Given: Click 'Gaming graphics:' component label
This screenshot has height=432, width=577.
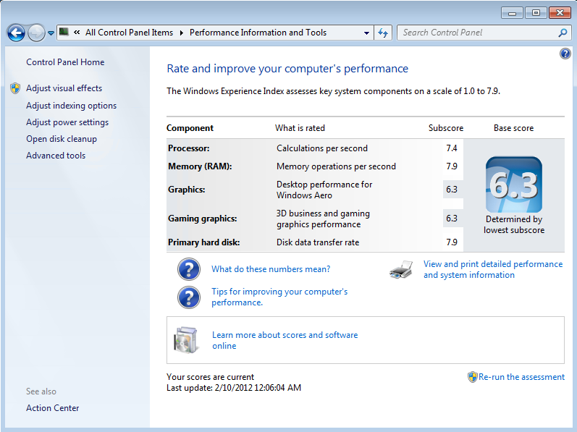Looking at the screenshot, I should (x=203, y=219).
